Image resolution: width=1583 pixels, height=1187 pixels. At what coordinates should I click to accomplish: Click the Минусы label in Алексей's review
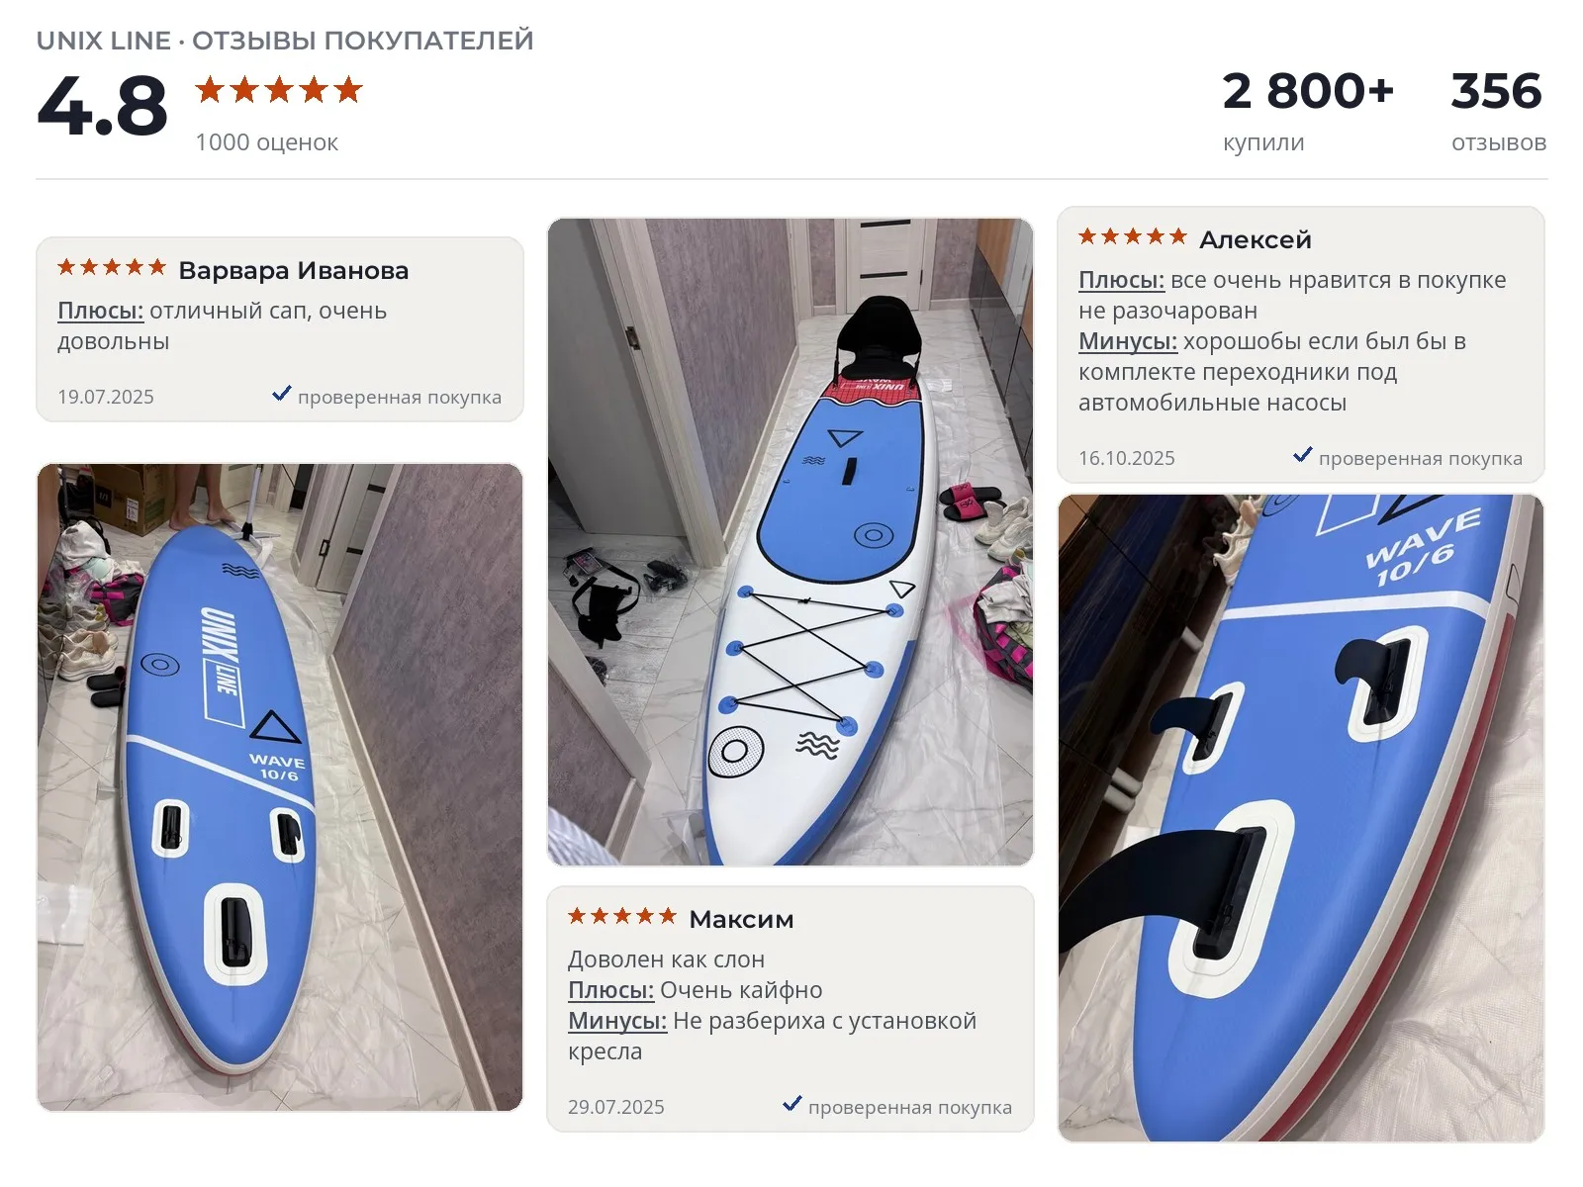coord(1128,341)
